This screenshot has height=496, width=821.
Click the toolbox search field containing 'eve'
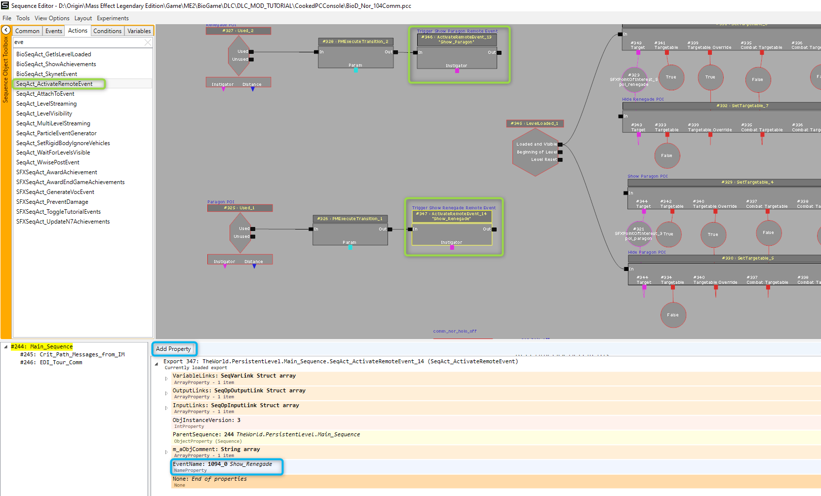(x=79, y=42)
